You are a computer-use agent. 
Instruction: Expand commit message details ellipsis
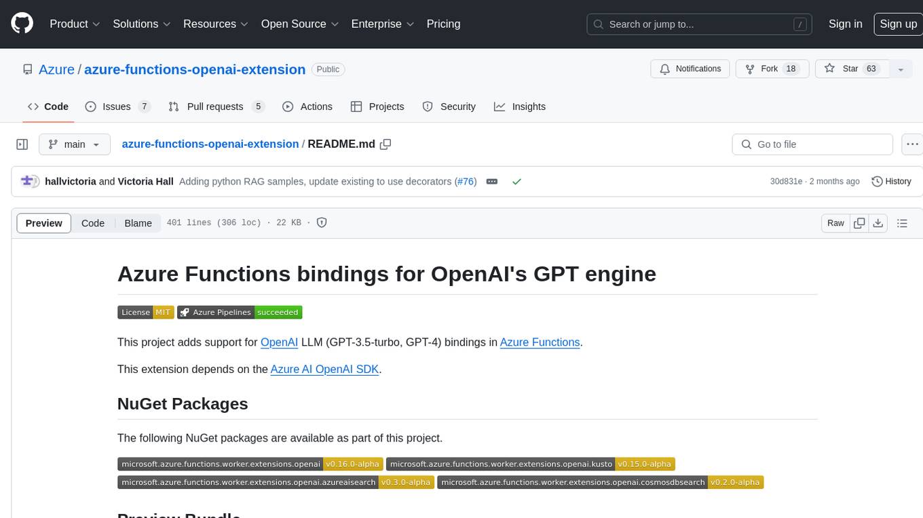coord(492,181)
